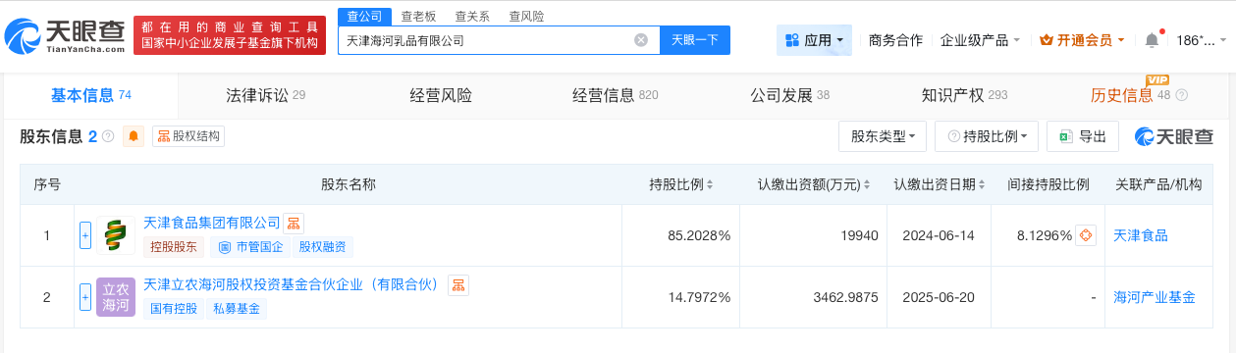The width and height of the screenshot is (1236, 353).
Task: Click the 股东名称 column header
Action: coord(349,184)
